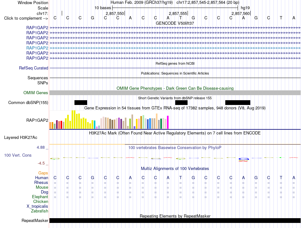Open Repeating Elements by RepeatMasker title

(175, 216)
